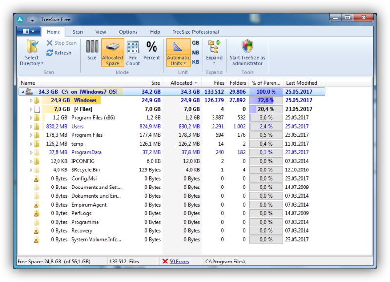The width and height of the screenshot is (390, 282).
Task: Click the IPCONFIG folder icon
Action: point(37,161)
